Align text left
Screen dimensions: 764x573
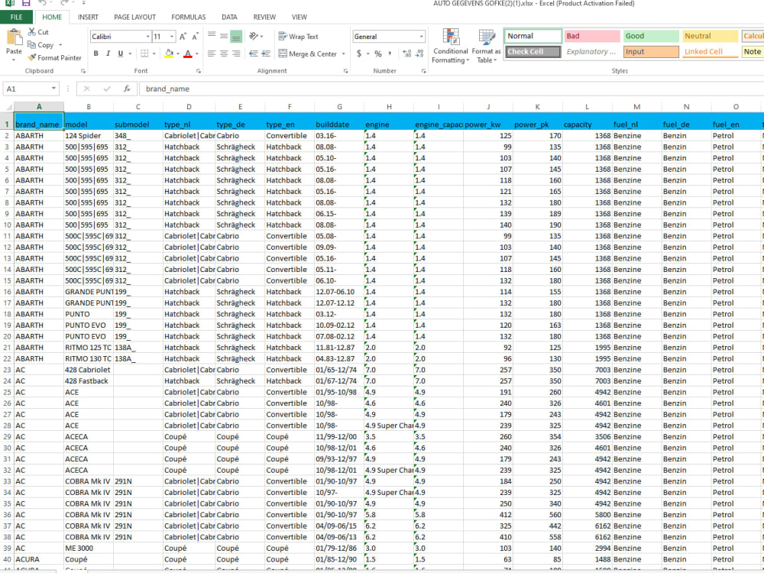212,53
